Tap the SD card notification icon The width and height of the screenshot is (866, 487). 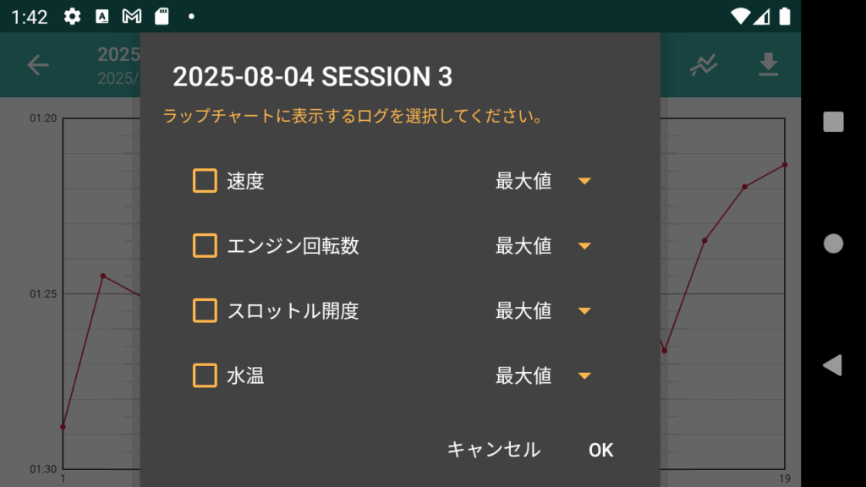point(162,17)
